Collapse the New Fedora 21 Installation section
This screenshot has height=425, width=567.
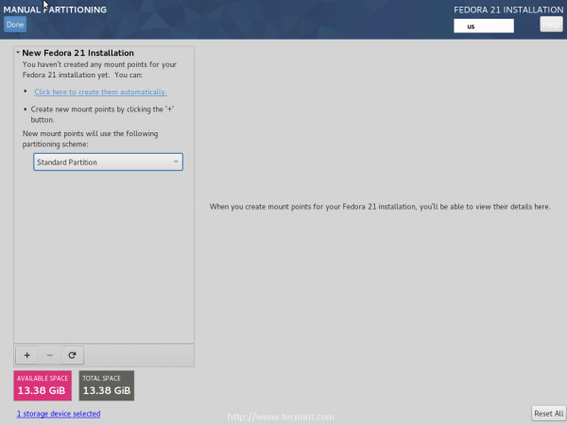(18, 53)
